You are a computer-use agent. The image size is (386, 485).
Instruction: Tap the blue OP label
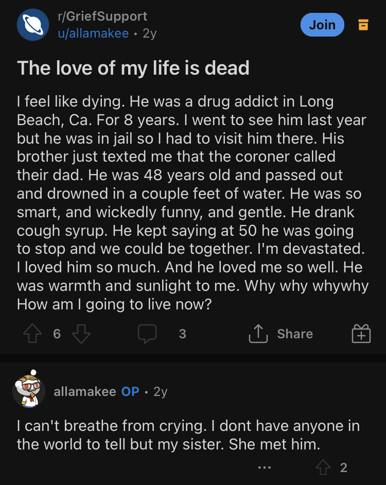pyautogui.click(x=130, y=391)
